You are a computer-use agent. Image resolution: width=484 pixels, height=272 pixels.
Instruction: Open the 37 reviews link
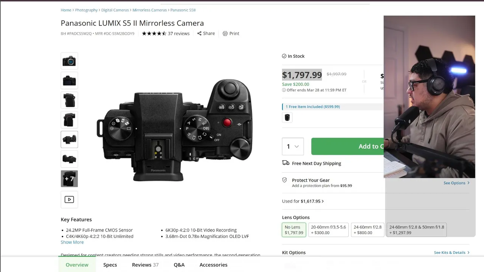[178, 34]
